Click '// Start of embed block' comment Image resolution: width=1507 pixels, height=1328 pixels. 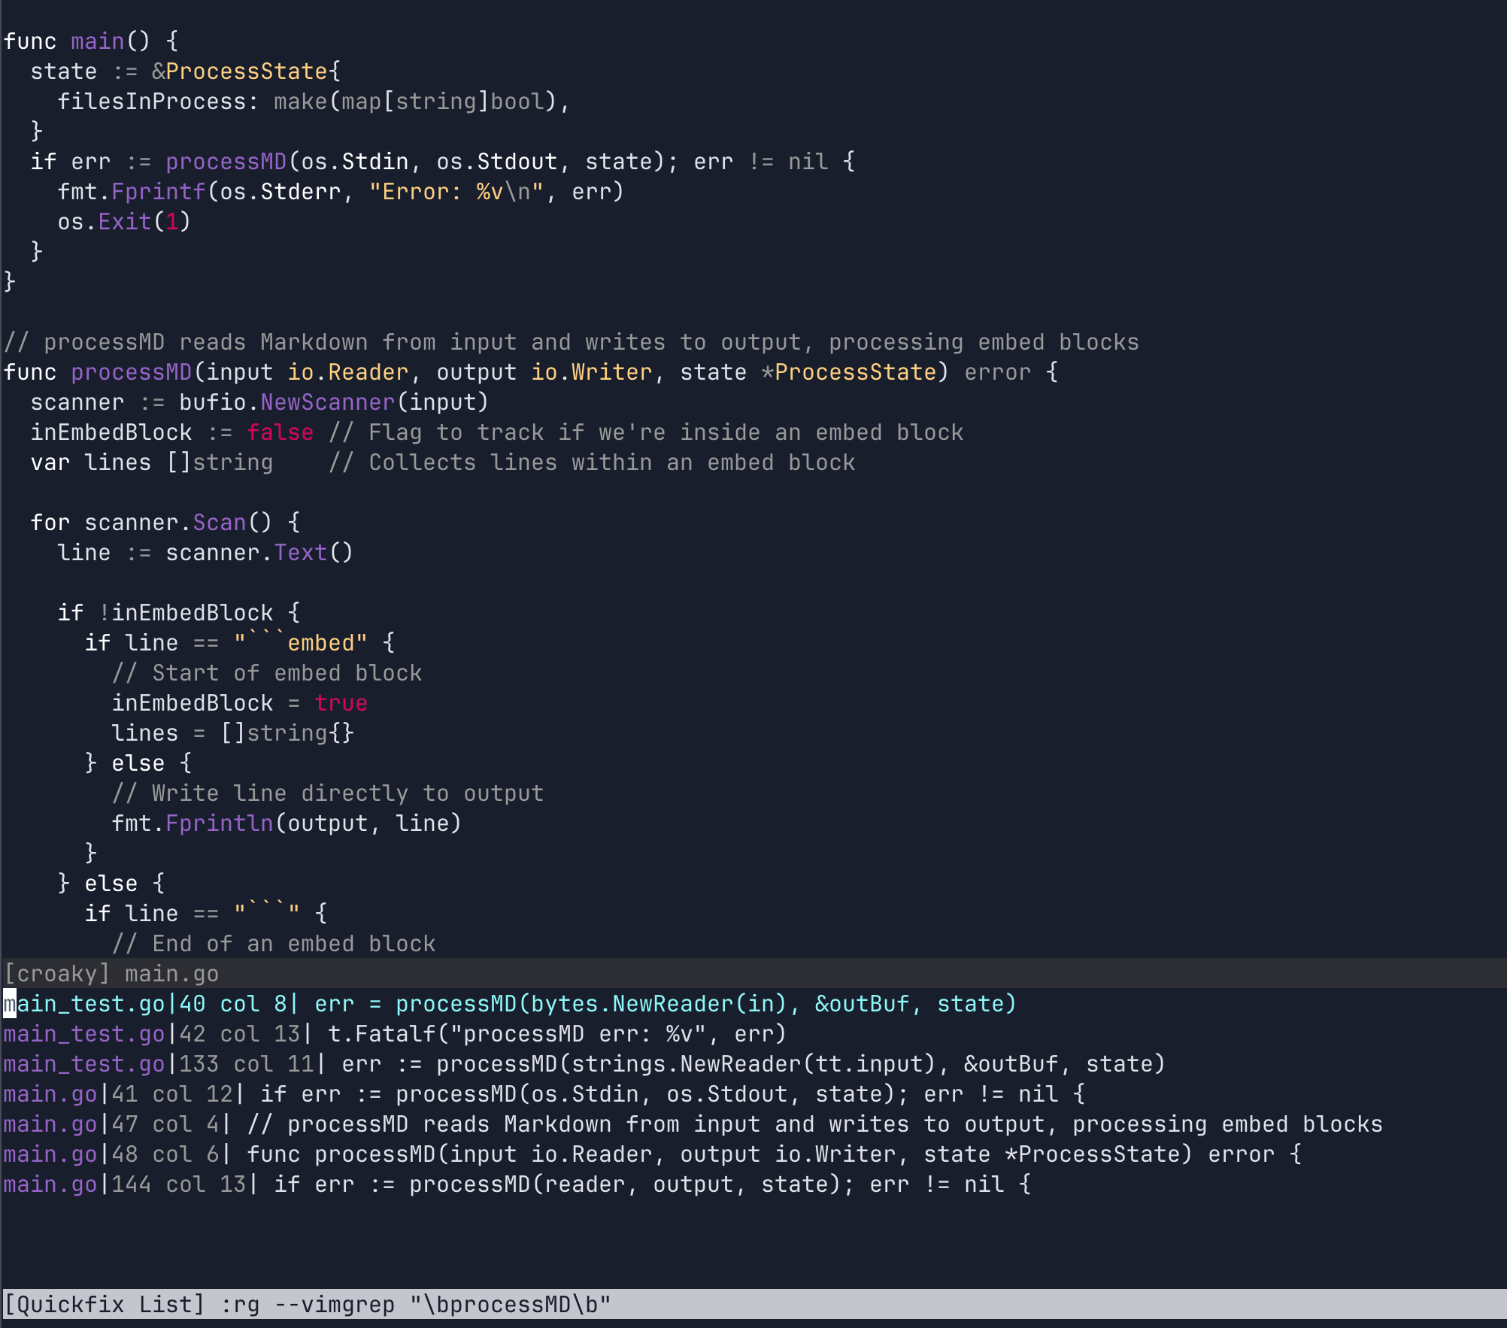[267, 673]
